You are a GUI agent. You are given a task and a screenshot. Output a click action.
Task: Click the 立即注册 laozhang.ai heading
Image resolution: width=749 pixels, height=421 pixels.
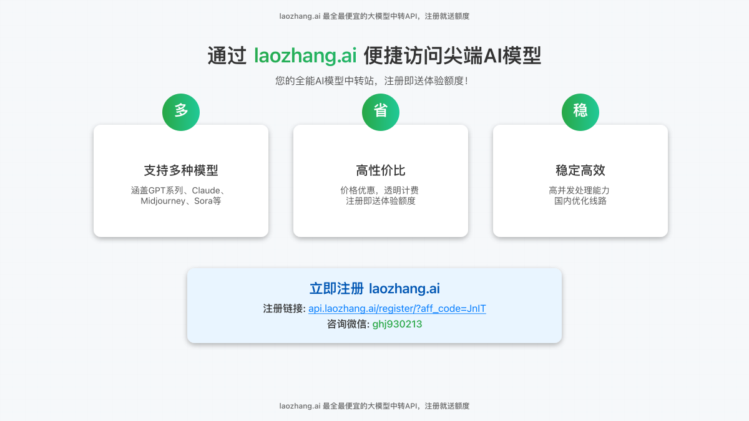(374, 289)
